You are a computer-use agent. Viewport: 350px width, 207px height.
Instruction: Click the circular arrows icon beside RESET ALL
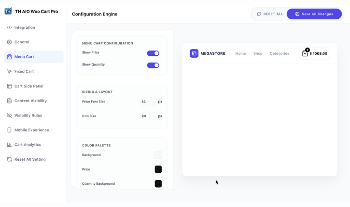(259, 14)
